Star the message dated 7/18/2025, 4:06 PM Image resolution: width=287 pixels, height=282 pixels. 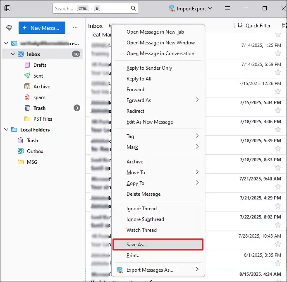(278, 130)
